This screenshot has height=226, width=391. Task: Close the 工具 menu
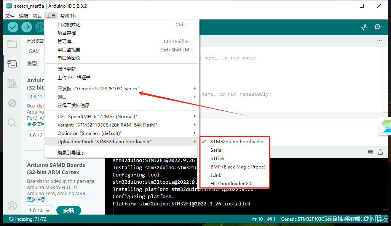coord(51,16)
